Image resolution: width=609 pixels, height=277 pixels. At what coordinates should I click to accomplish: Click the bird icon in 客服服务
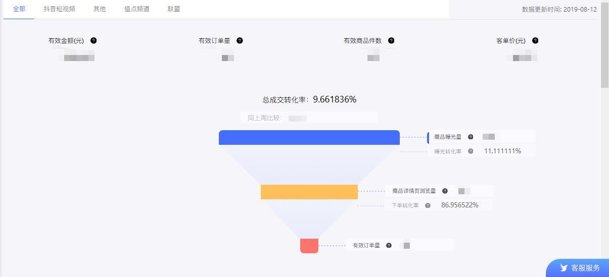click(x=564, y=268)
